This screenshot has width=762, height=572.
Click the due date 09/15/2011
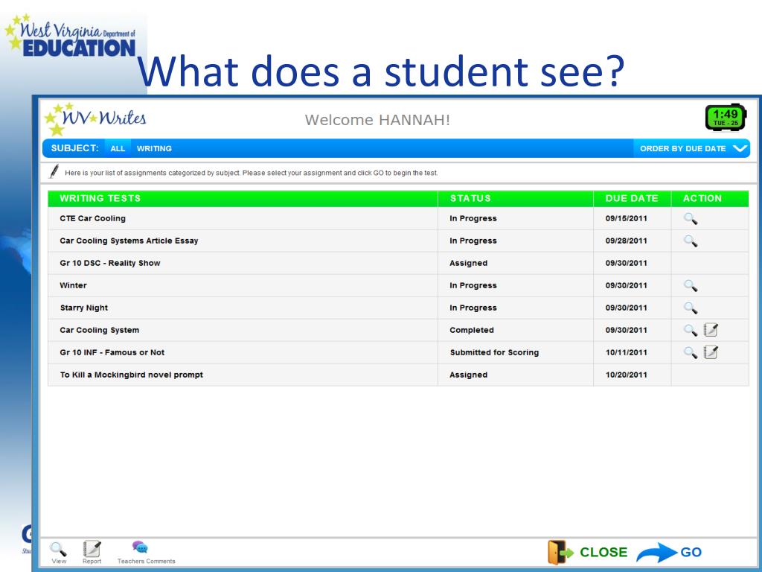click(627, 218)
